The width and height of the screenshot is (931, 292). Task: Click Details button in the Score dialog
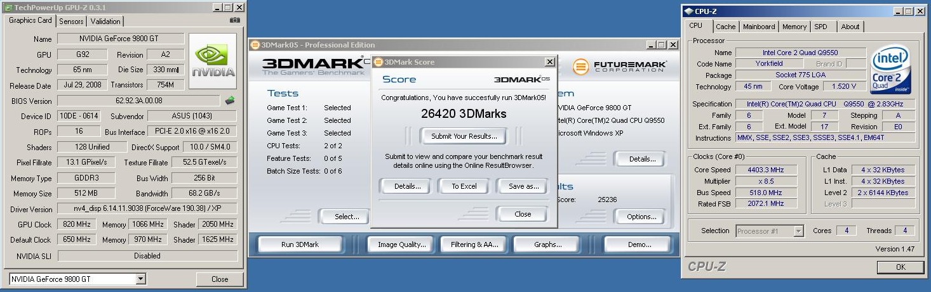tap(408, 186)
